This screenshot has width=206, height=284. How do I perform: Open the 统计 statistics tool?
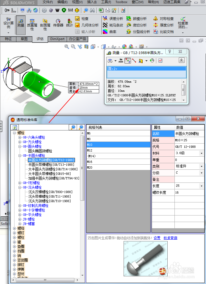click(x=70, y=23)
